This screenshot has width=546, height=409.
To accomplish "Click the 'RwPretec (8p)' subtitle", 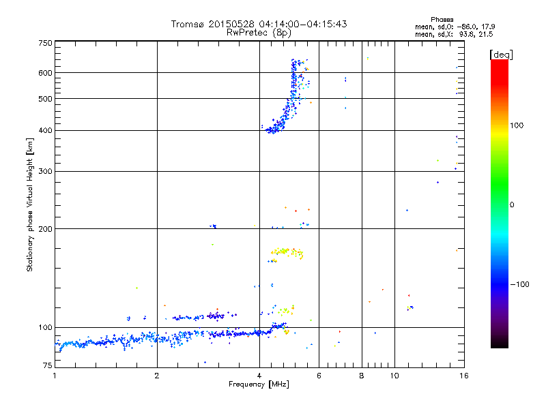I will coord(259,33).
